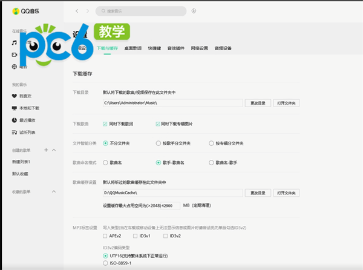The image size is (363, 270).
Task: Click 打开文件夹 for cache directory
Action: tap(286, 193)
